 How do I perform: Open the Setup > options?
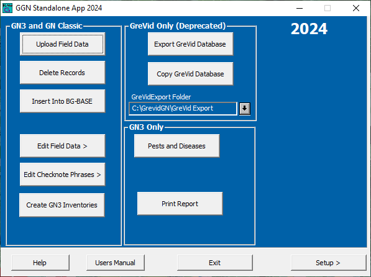coord(328,263)
